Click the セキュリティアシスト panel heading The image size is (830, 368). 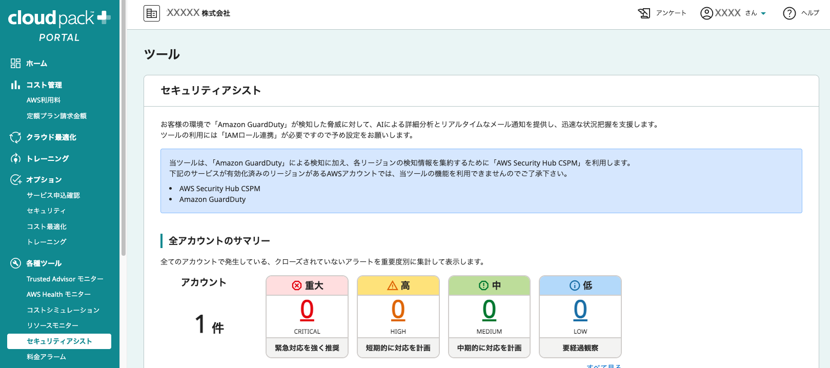[x=211, y=91]
